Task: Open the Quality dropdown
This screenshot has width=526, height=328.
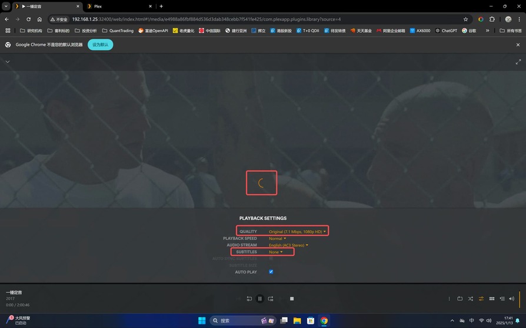Action: pos(297,231)
